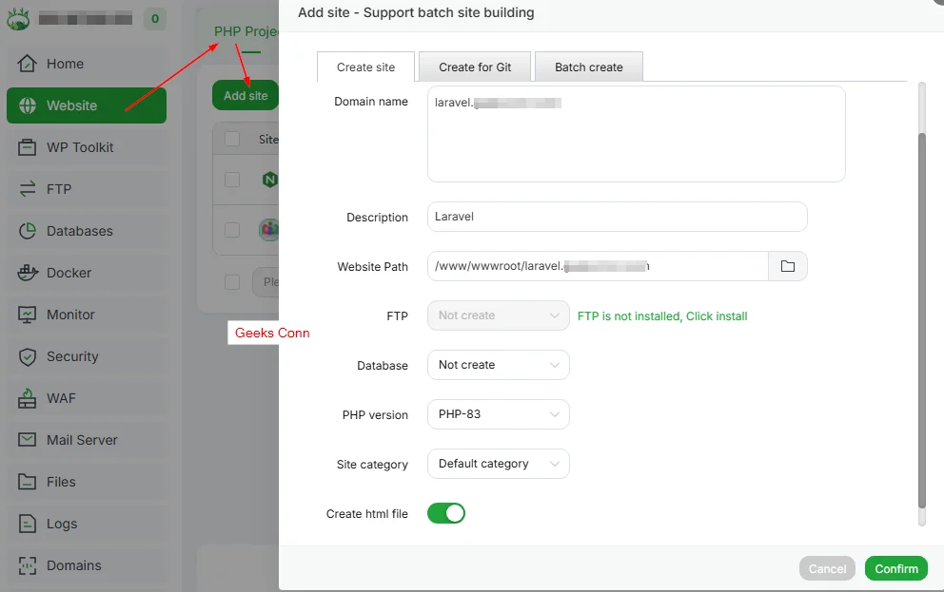This screenshot has height=592, width=944.
Task: Disable the Create html file toggle
Action: tap(445, 511)
